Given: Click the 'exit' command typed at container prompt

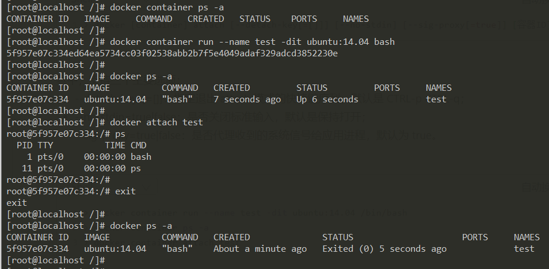Looking at the screenshot, I should pos(125,191).
